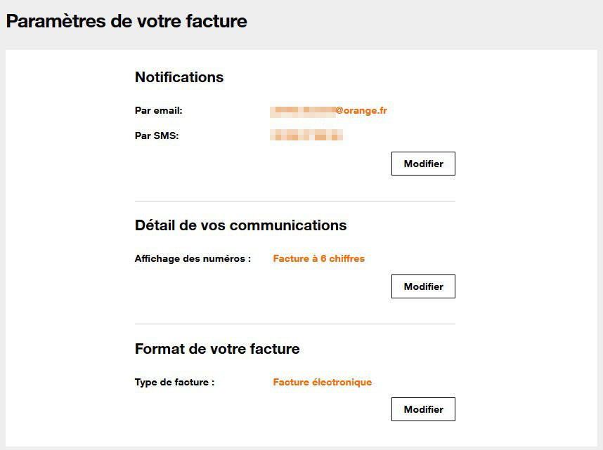
Task: Click the gray strip at the page bottom
Action: tap(301, 448)
